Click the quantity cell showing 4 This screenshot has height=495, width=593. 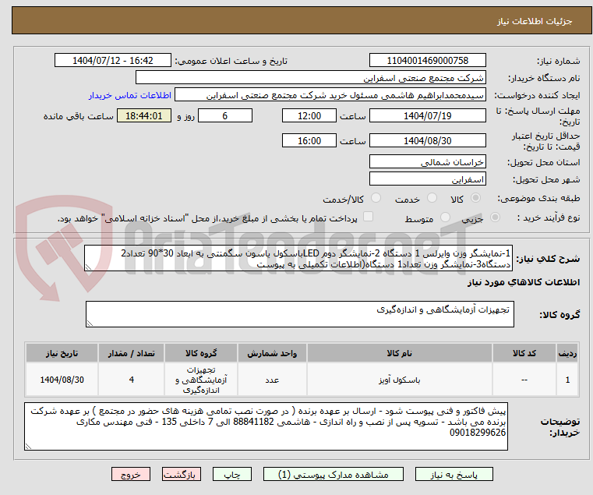[131, 380]
